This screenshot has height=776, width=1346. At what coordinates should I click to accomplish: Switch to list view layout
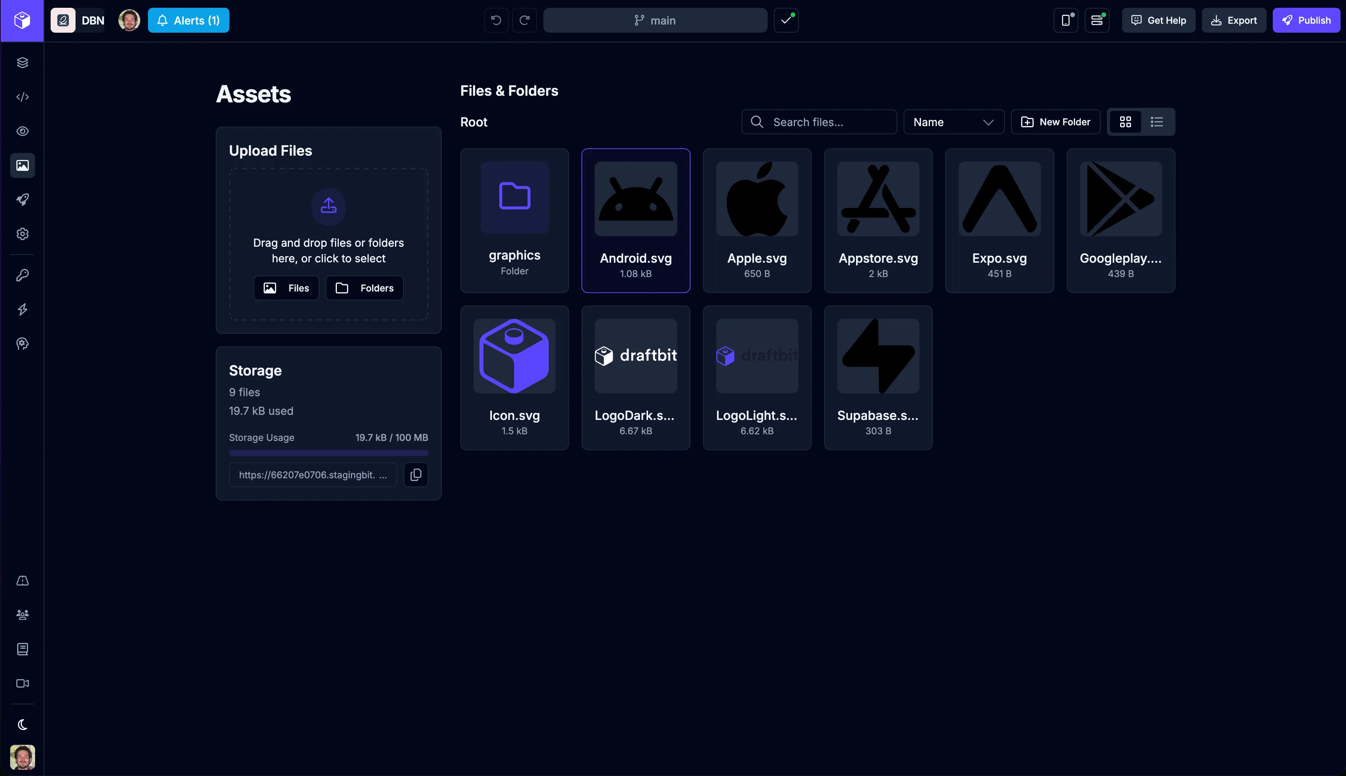coord(1156,122)
